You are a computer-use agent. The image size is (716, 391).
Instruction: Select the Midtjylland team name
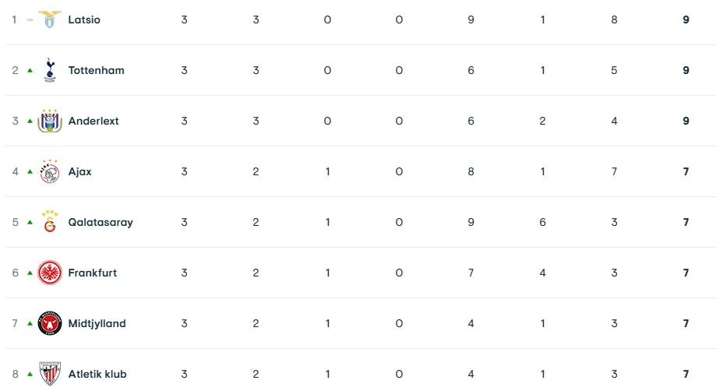pos(97,323)
